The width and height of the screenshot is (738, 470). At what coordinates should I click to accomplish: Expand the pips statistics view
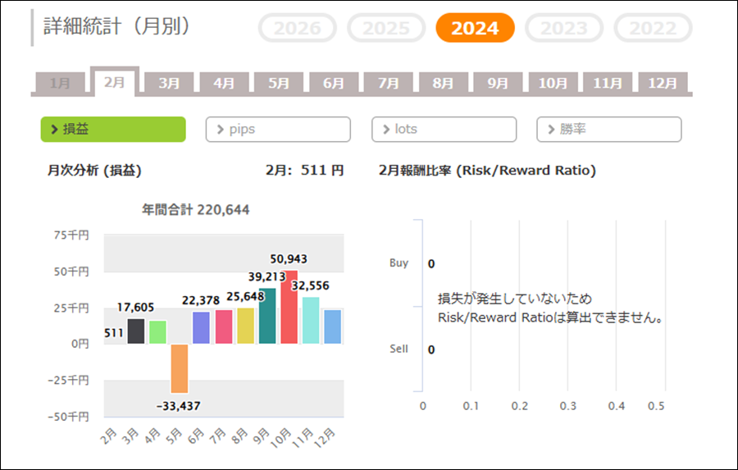click(278, 130)
